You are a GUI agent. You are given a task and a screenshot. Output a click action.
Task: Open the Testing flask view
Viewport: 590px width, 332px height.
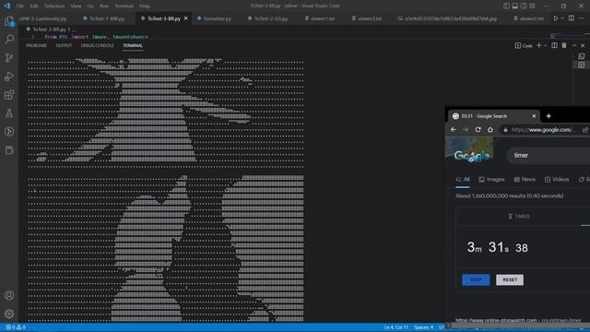9,113
